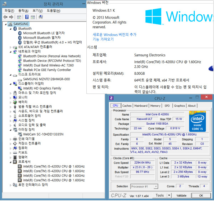
Task: Select the 인텔(R) 무선 Bluetooth(R) 4.0 + HS 어댑터 row
Action: [x=52, y=42]
